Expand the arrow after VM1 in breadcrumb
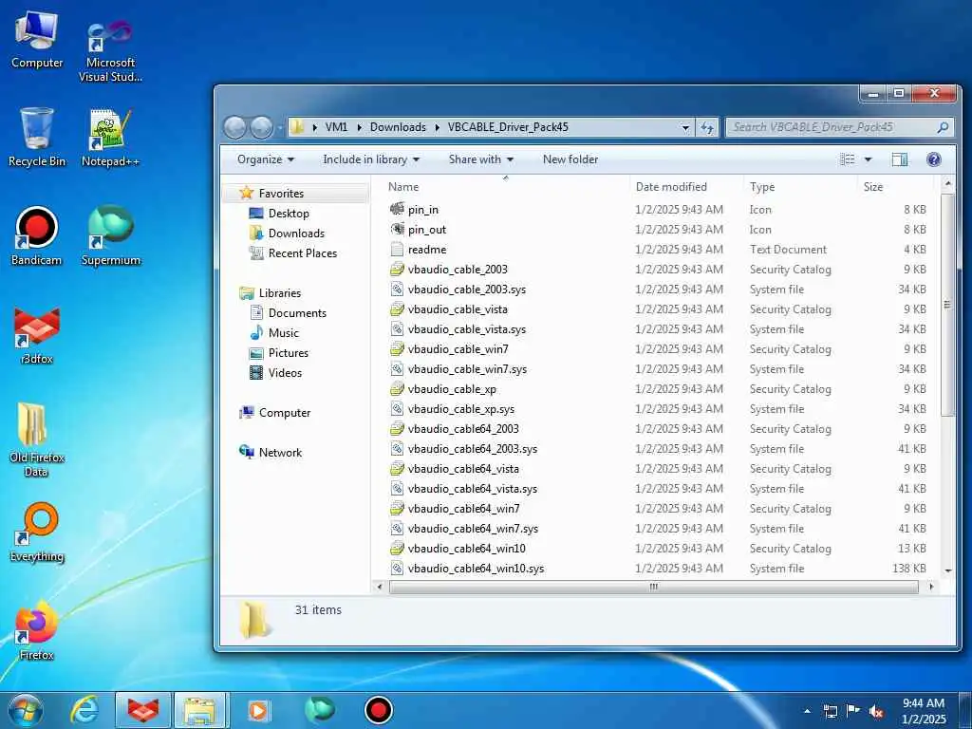Screen dimensions: 972x729 [360, 128]
